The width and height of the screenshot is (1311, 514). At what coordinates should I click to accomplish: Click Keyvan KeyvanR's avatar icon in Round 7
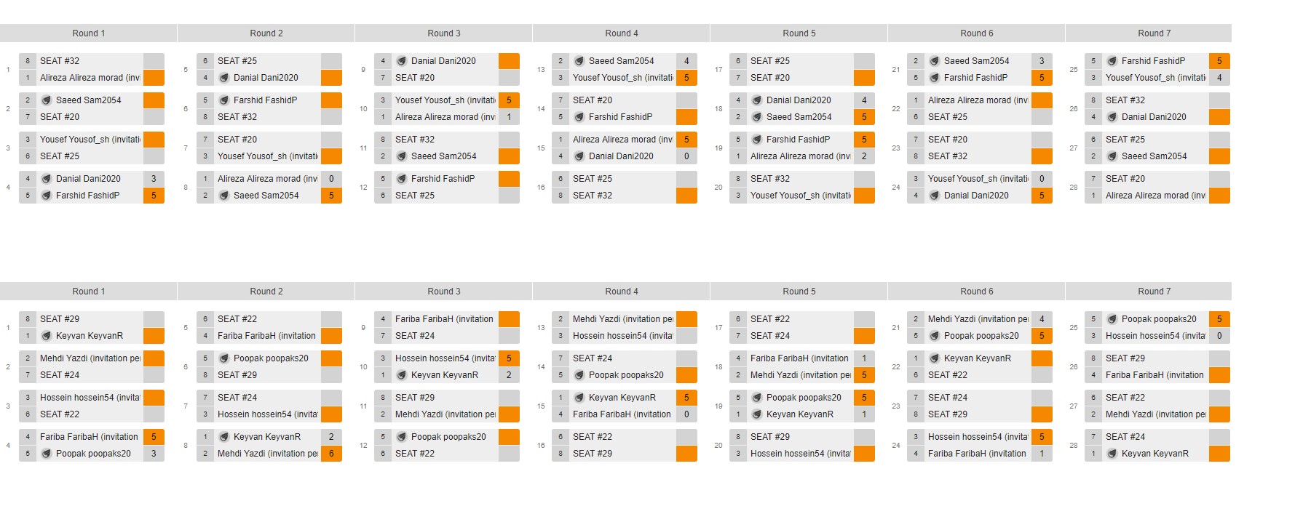click(1112, 454)
